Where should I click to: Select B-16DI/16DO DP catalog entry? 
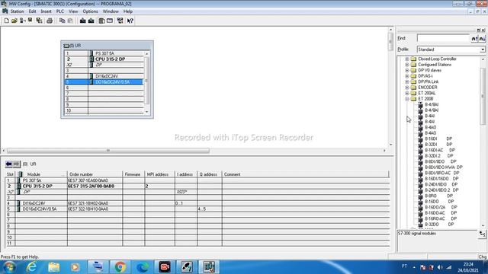coord(442,179)
